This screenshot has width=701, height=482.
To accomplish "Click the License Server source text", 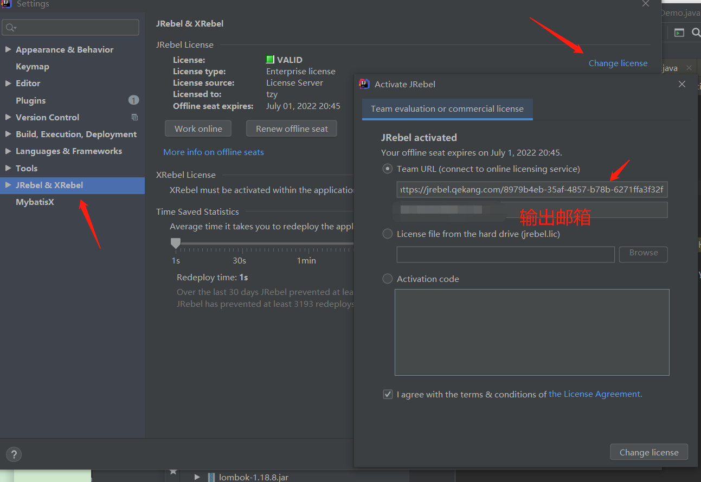I will click(294, 82).
